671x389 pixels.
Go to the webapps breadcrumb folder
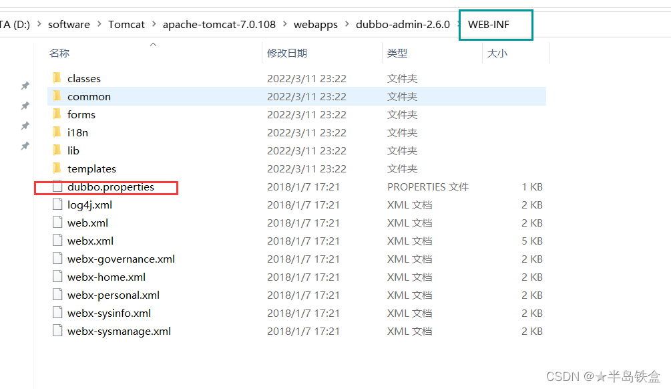(316, 25)
